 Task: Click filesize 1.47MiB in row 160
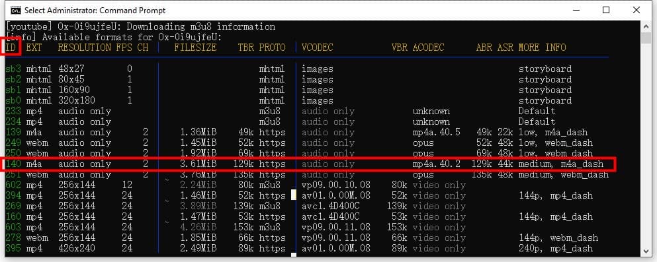198,217
